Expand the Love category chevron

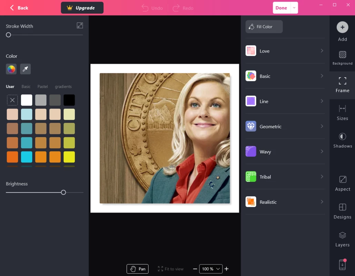[322, 50]
